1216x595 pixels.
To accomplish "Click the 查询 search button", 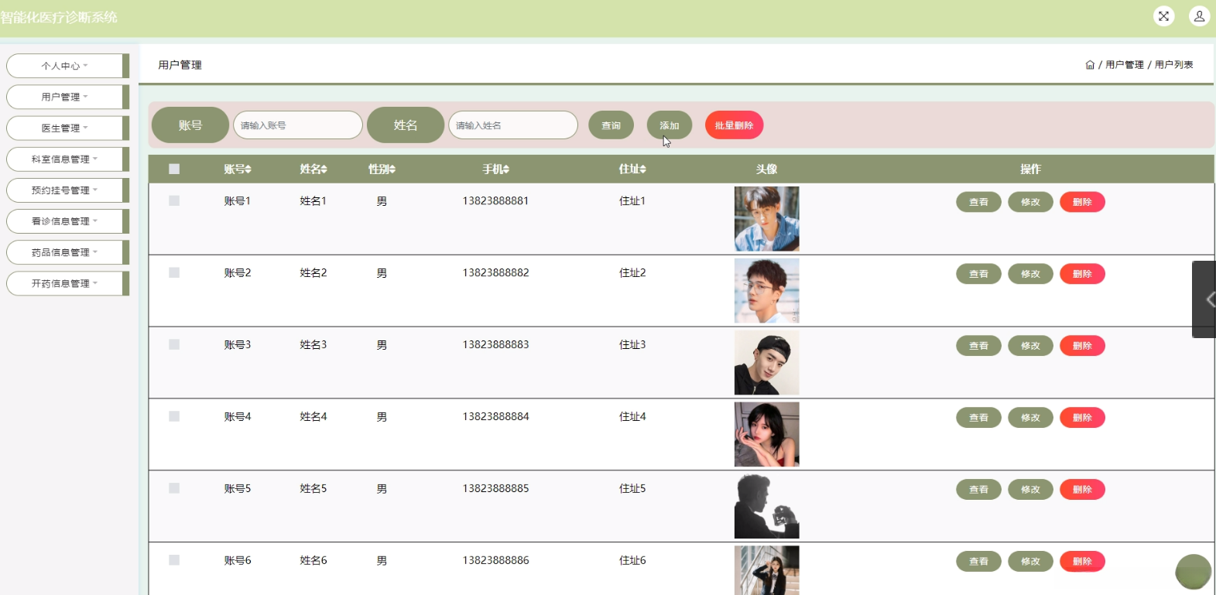I will click(611, 125).
